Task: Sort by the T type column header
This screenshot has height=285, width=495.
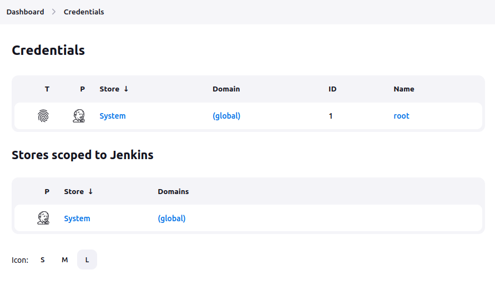Action: [47, 89]
